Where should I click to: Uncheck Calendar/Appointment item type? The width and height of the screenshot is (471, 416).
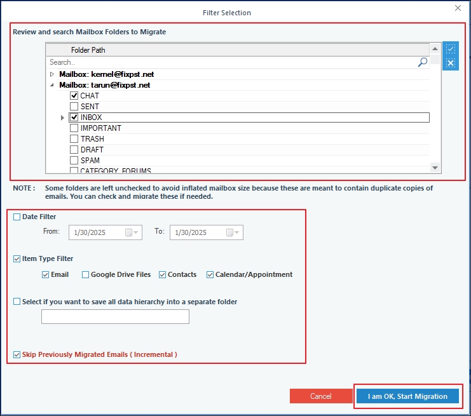click(x=210, y=274)
